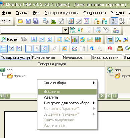Switch to the Менеджеры tab
130x138 pixels.
pos(77,57)
